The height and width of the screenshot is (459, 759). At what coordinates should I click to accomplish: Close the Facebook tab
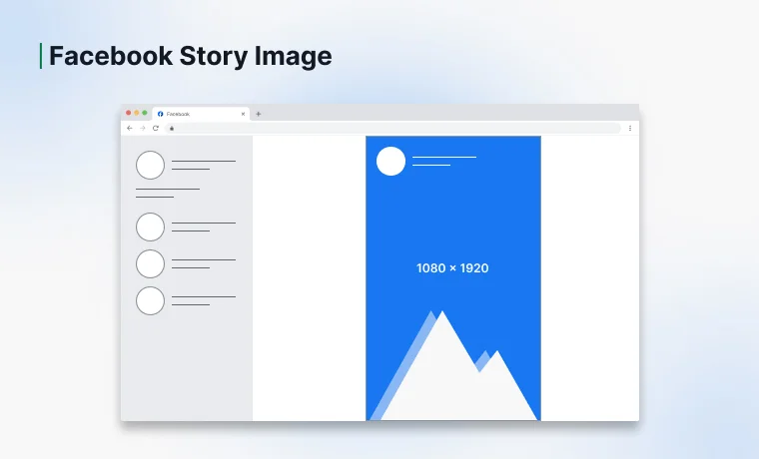(243, 114)
